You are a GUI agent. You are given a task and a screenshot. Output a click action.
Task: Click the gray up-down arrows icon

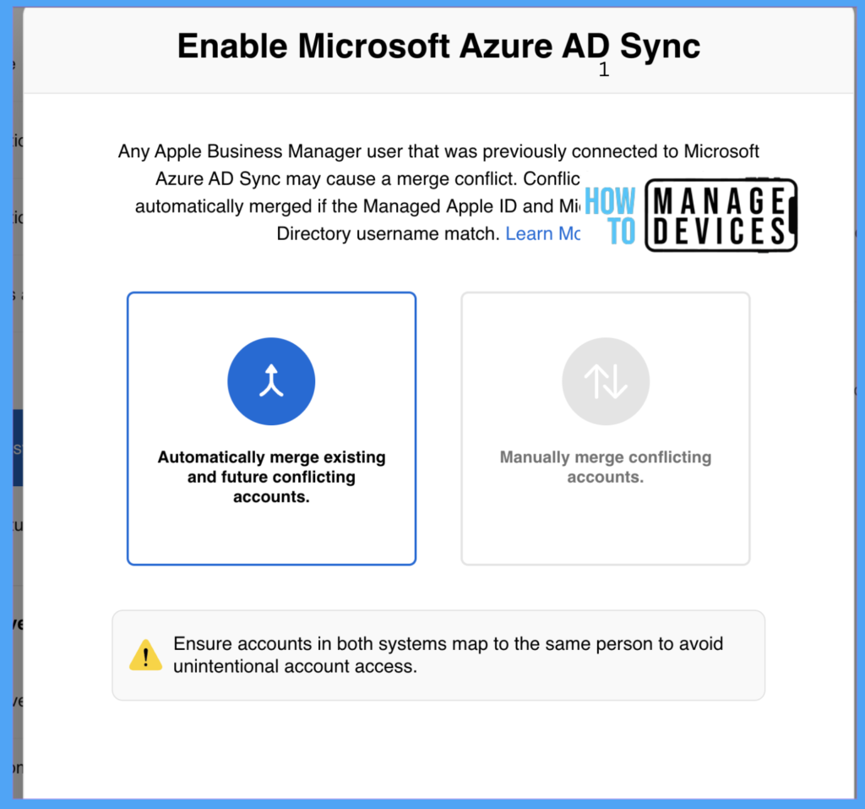coord(606,381)
